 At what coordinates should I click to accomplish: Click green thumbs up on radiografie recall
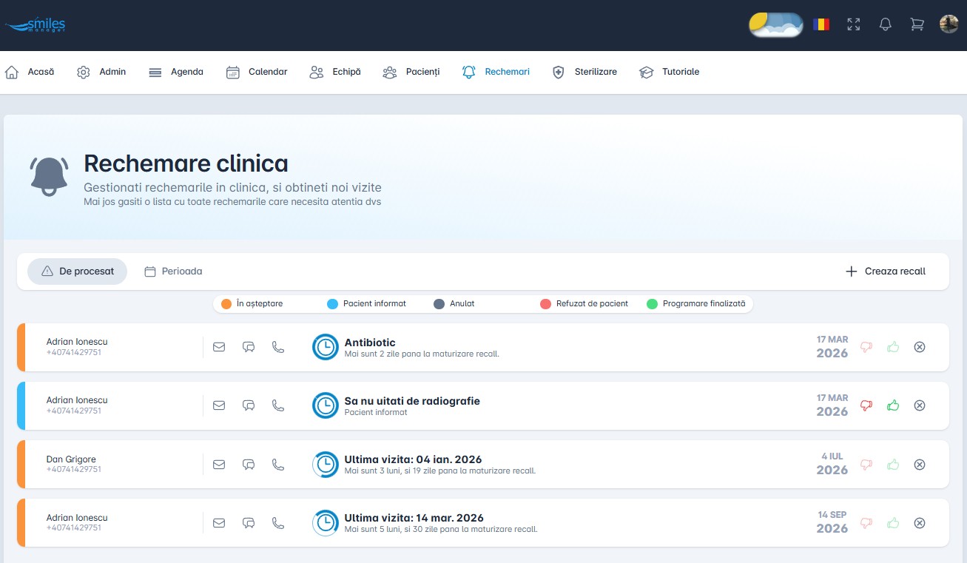point(893,405)
